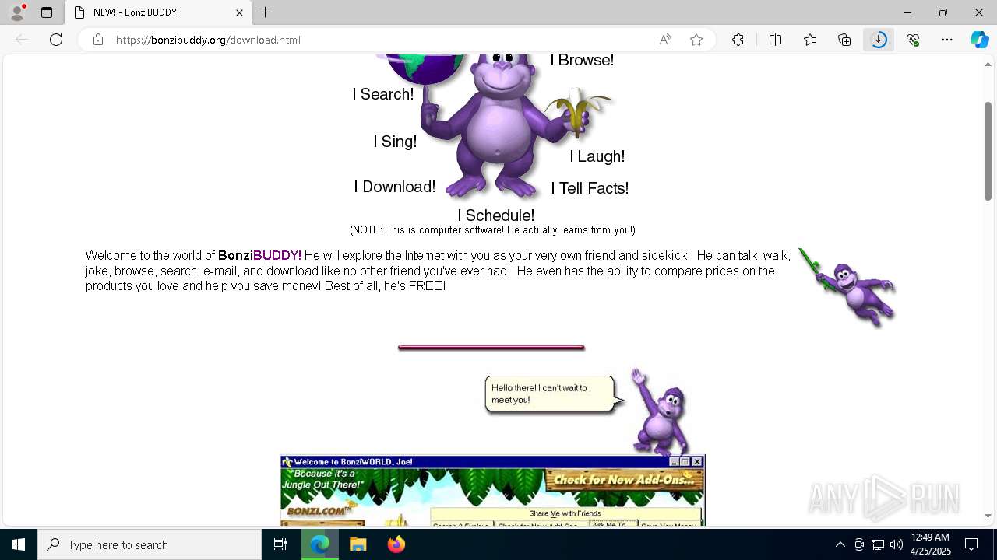Open the Downloads panel

pos(879,40)
